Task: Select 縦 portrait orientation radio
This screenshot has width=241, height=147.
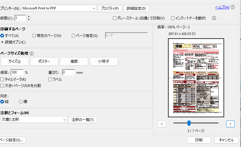Action: 2,102
